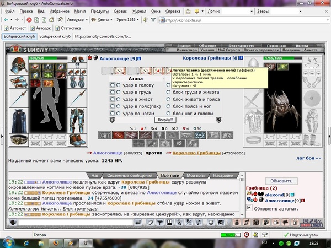The width and height of the screenshot is (331, 248).
Task: Select the блок груди и живота radio button
Action: (x=168, y=92)
